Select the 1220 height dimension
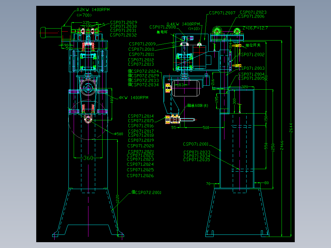Viewport: 331px width, 248px height. [x=118, y=199]
